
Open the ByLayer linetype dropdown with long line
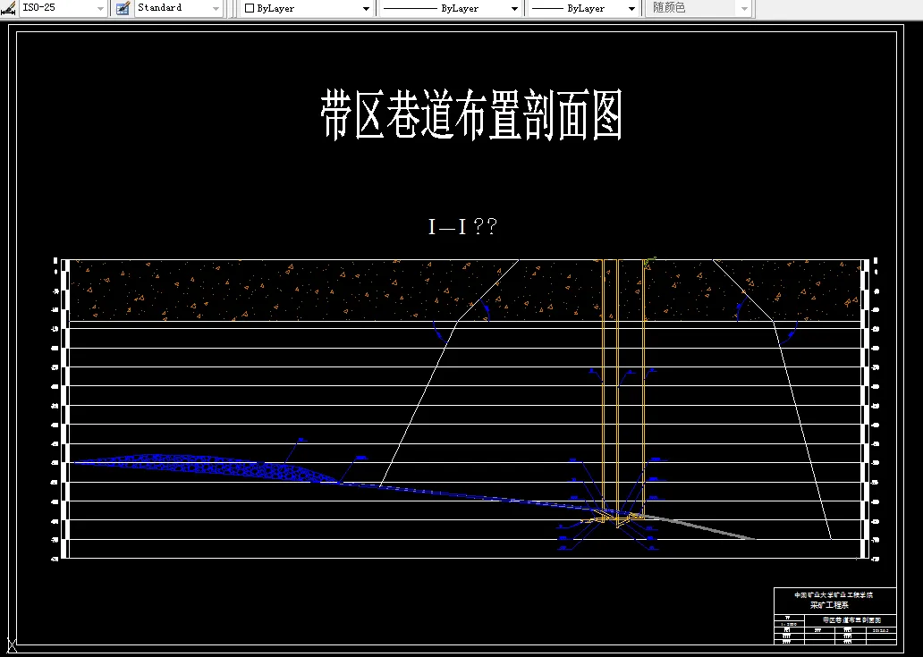[x=450, y=8]
